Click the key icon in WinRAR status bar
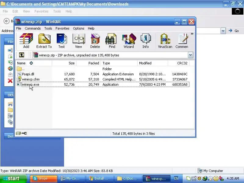Viewport: 244px width, 183px height. [x=24, y=133]
